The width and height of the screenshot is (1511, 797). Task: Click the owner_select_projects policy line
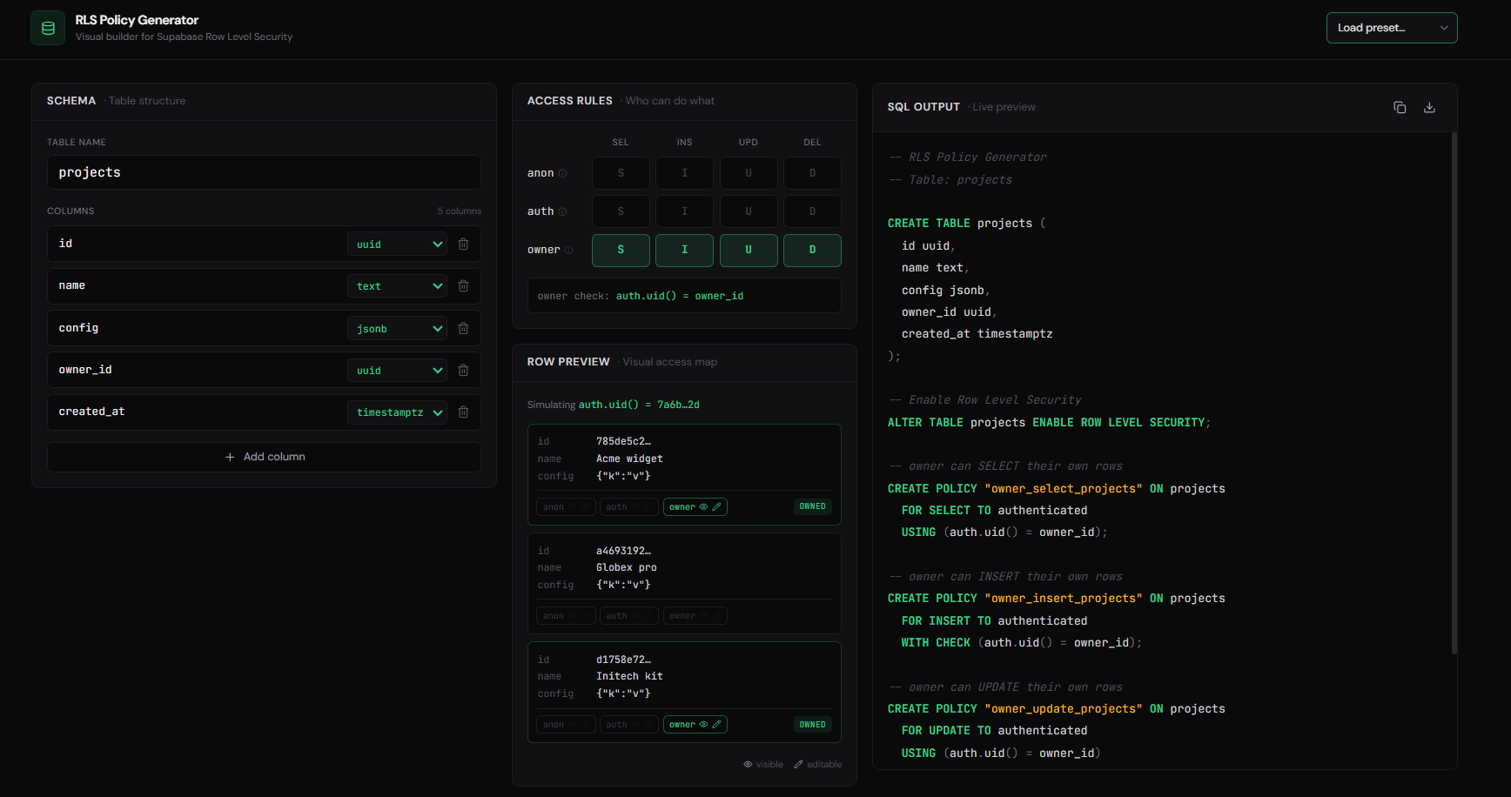click(x=1056, y=489)
